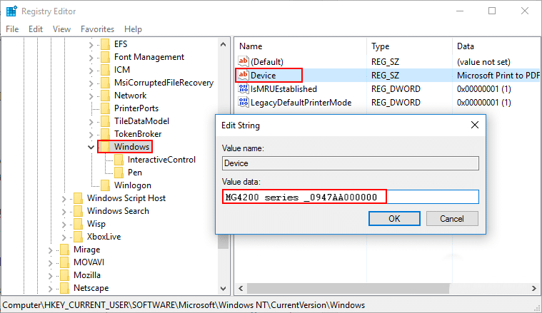The height and width of the screenshot is (313, 542).
Task: Select the XboxLive folder icon
Action: click(x=79, y=237)
